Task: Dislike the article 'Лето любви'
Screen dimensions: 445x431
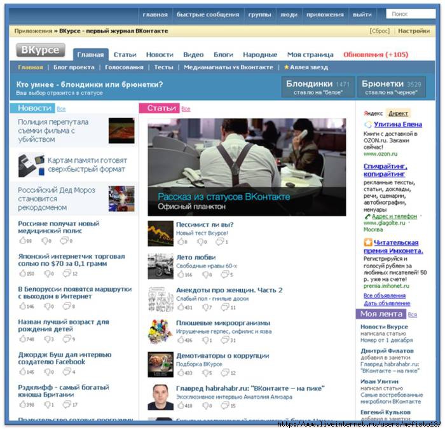Action: [205, 275]
